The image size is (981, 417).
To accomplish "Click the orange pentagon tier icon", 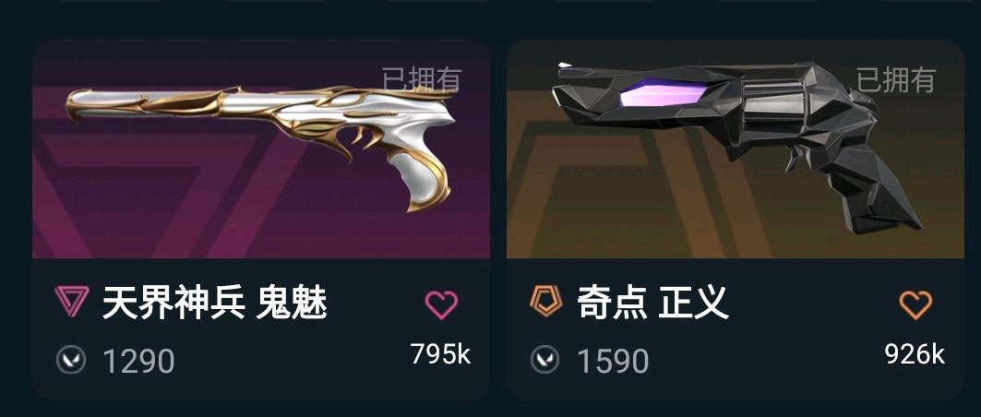I will pos(545,302).
